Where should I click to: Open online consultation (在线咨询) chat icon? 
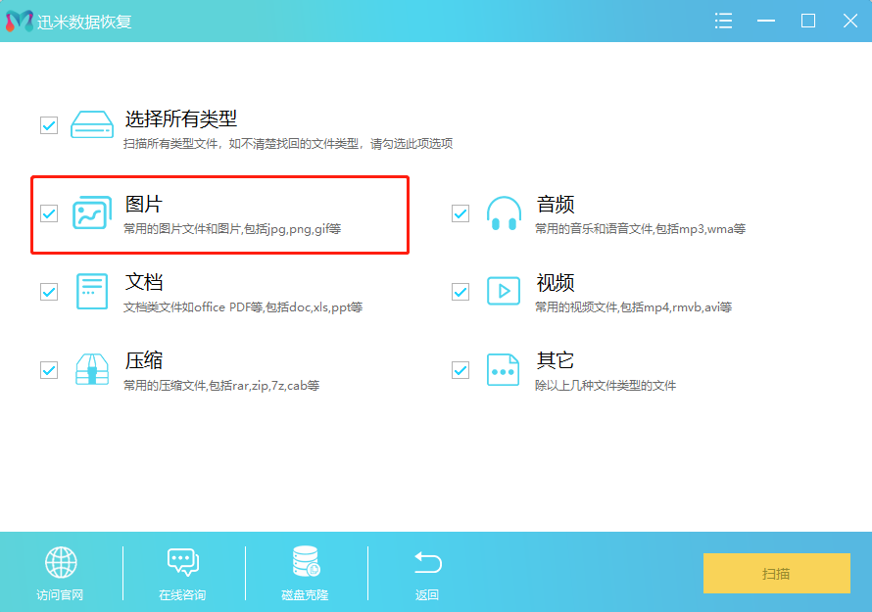pos(183,563)
